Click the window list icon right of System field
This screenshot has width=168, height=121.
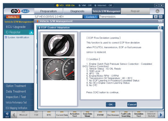(161, 17)
